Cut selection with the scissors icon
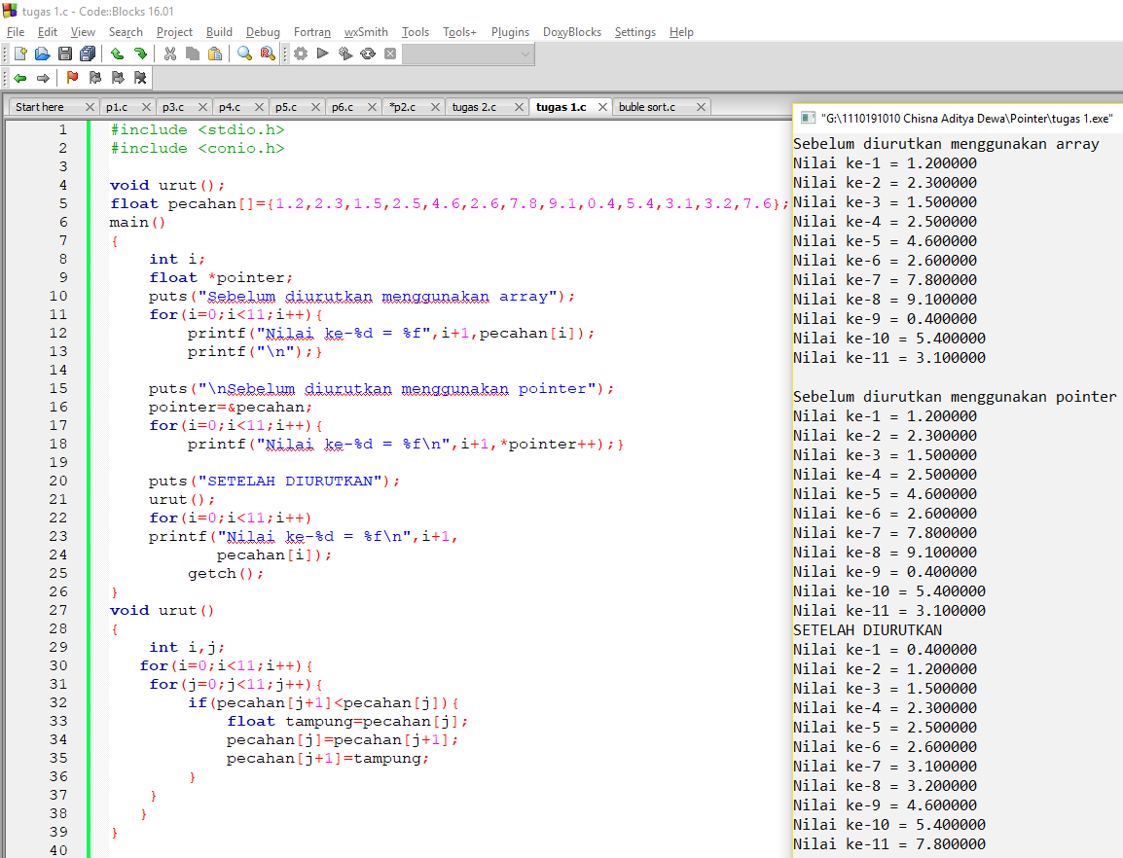The width and height of the screenshot is (1123, 858). tap(169, 54)
